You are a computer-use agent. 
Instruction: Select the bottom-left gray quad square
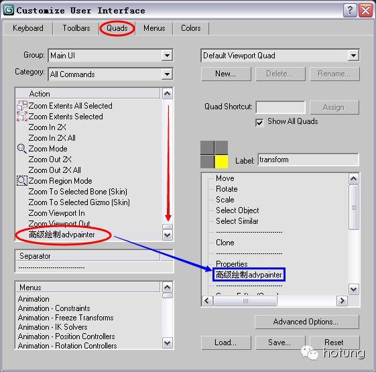point(207,162)
